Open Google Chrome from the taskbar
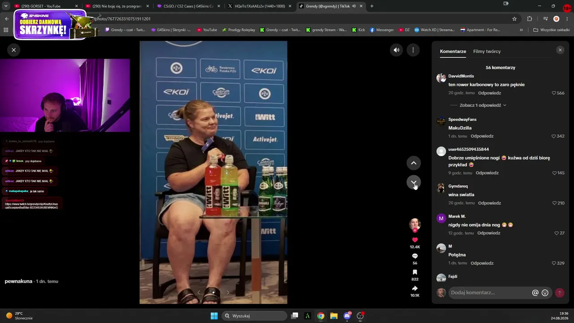 click(x=321, y=316)
